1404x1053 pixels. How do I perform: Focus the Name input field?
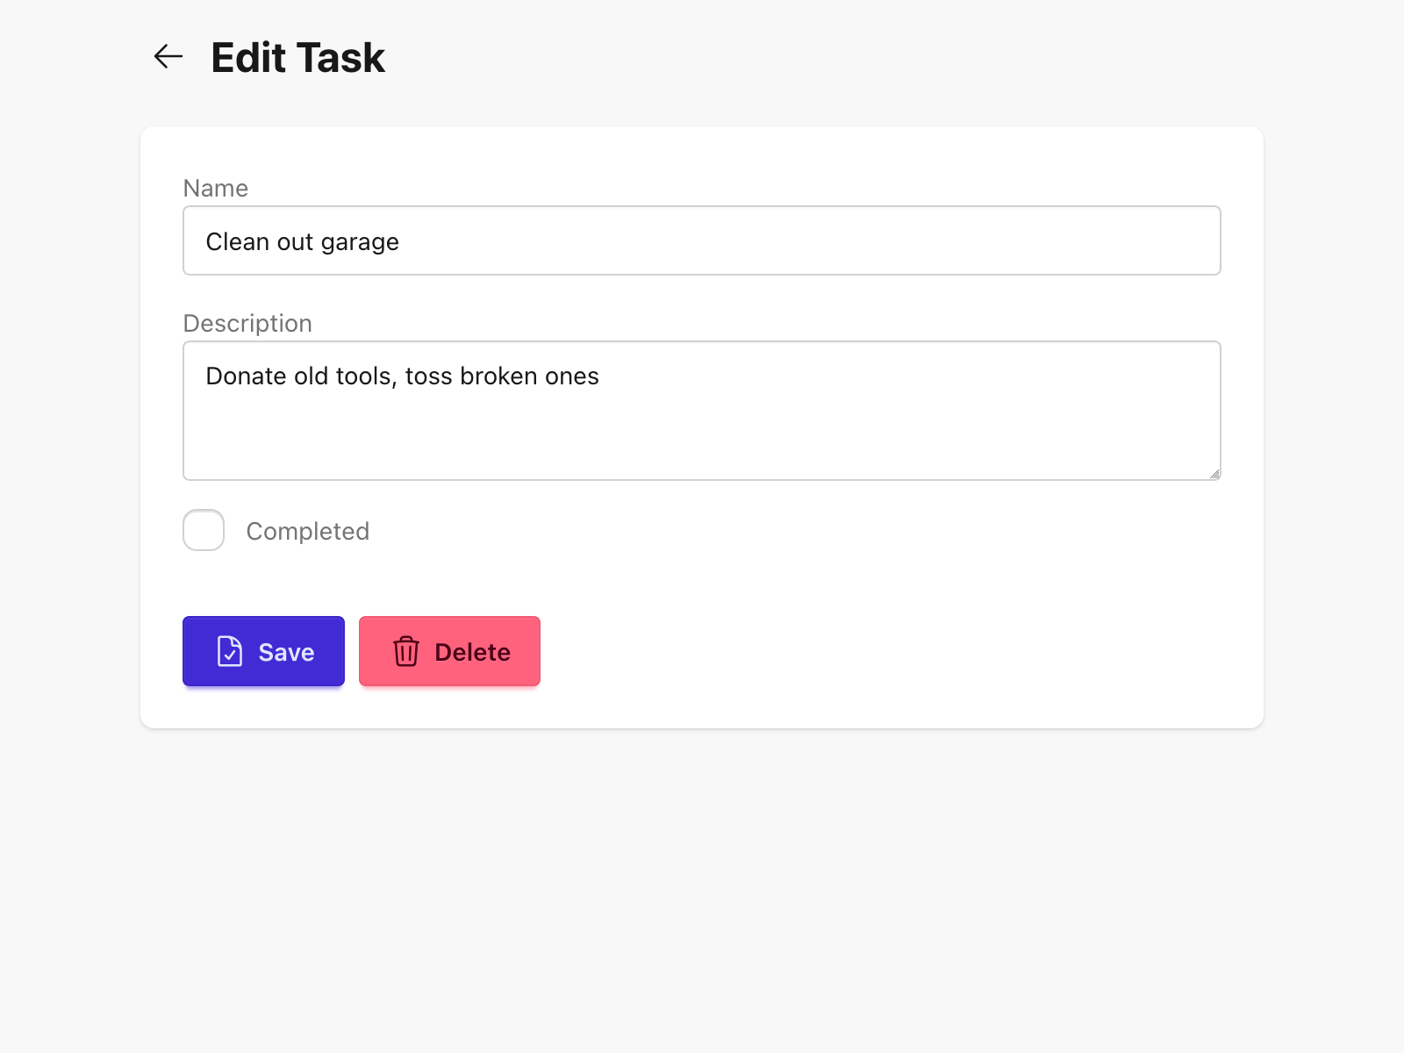point(702,240)
